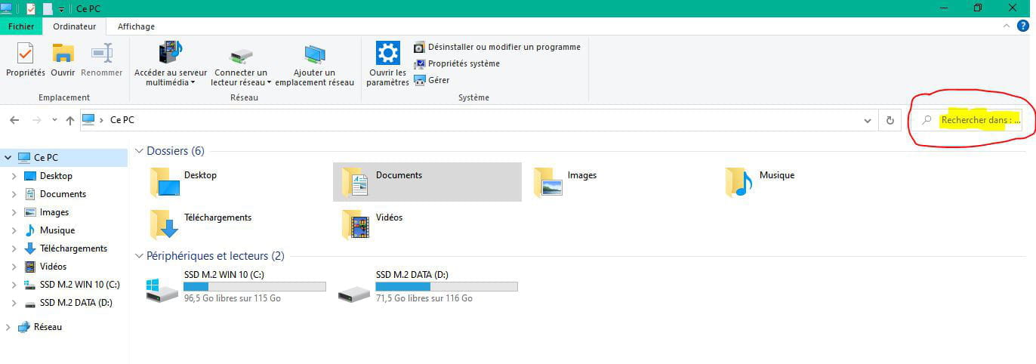1036x364 pixels.
Task: Select Musique in the left sidebar
Action: [57, 230]
